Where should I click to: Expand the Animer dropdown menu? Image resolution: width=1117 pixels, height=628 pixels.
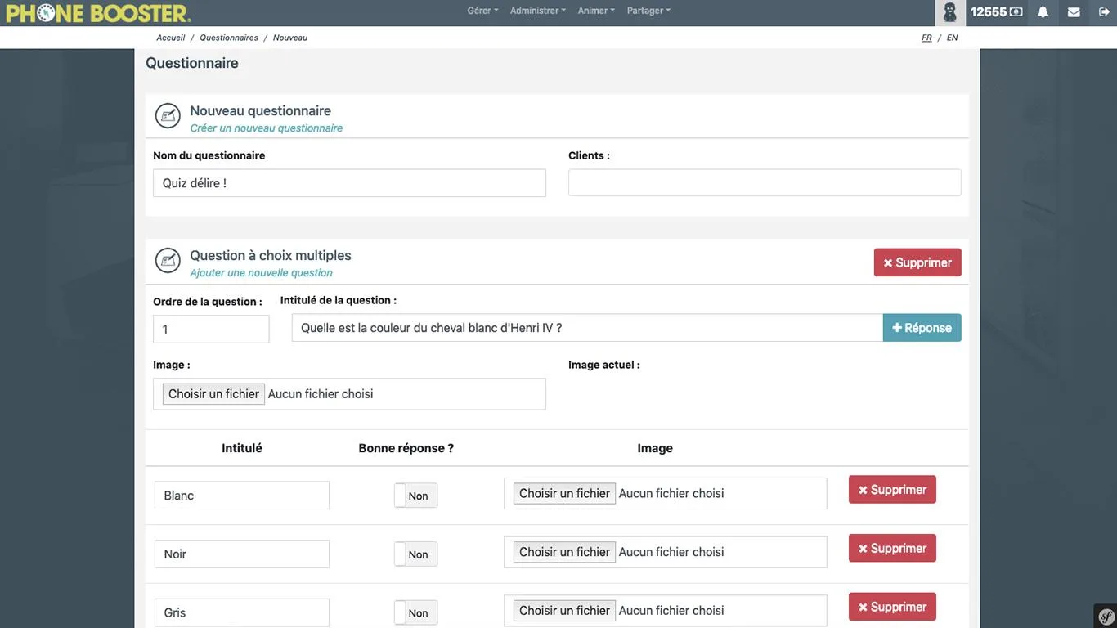596,11
